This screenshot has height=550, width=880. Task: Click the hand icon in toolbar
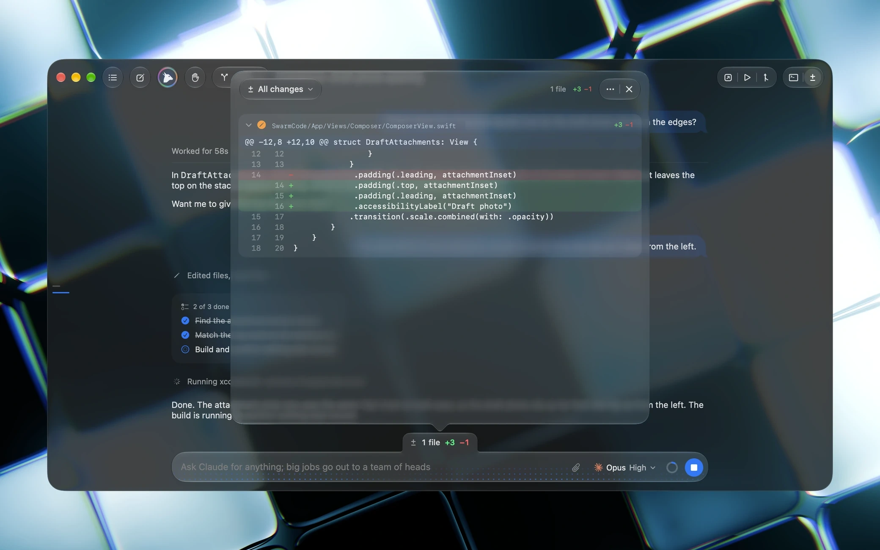195,77
